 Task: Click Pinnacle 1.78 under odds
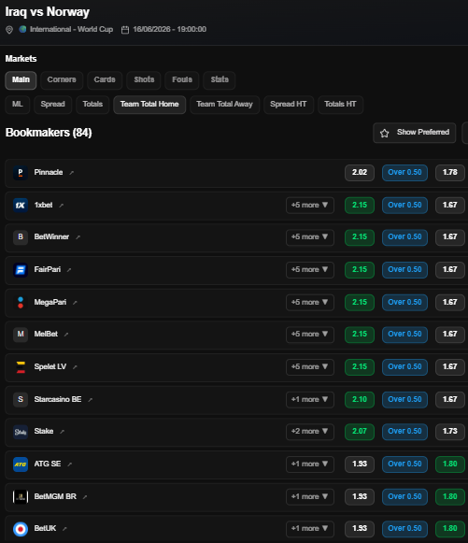tap(450, 173)
